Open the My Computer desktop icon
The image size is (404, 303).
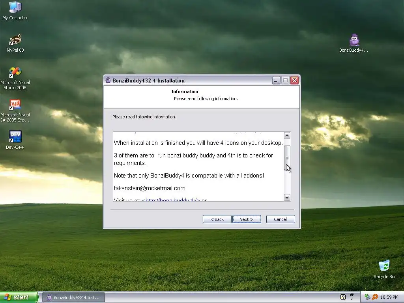click(15, 11)
